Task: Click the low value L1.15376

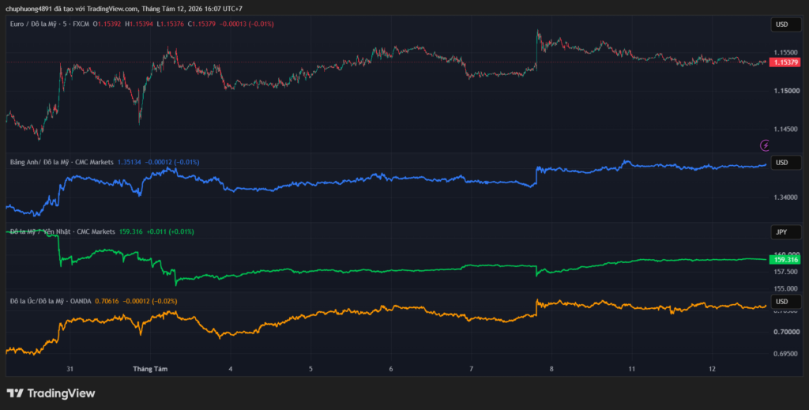Action: [x=171, y=24]
